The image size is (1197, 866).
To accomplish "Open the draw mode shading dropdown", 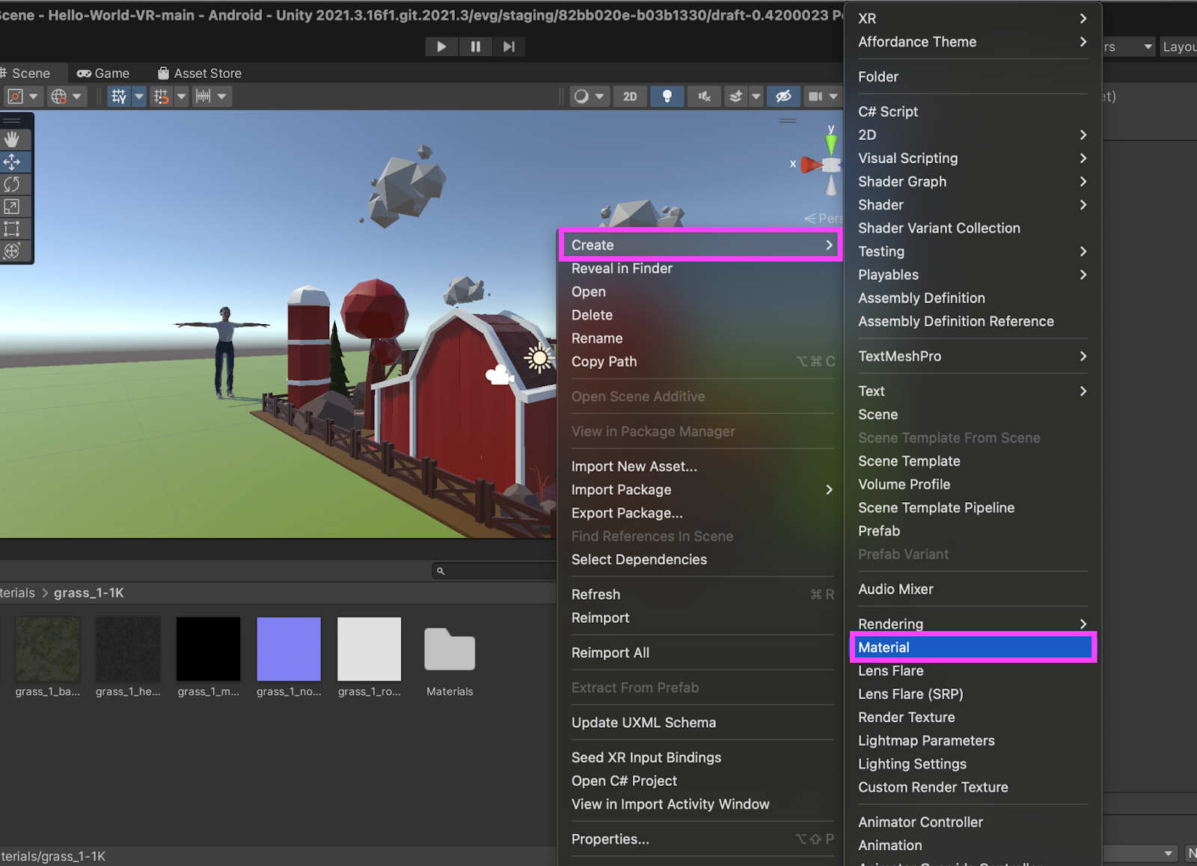I will coord(589,97).
